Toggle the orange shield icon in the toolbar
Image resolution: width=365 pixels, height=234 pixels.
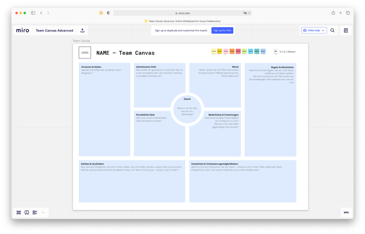coord(101,12)
